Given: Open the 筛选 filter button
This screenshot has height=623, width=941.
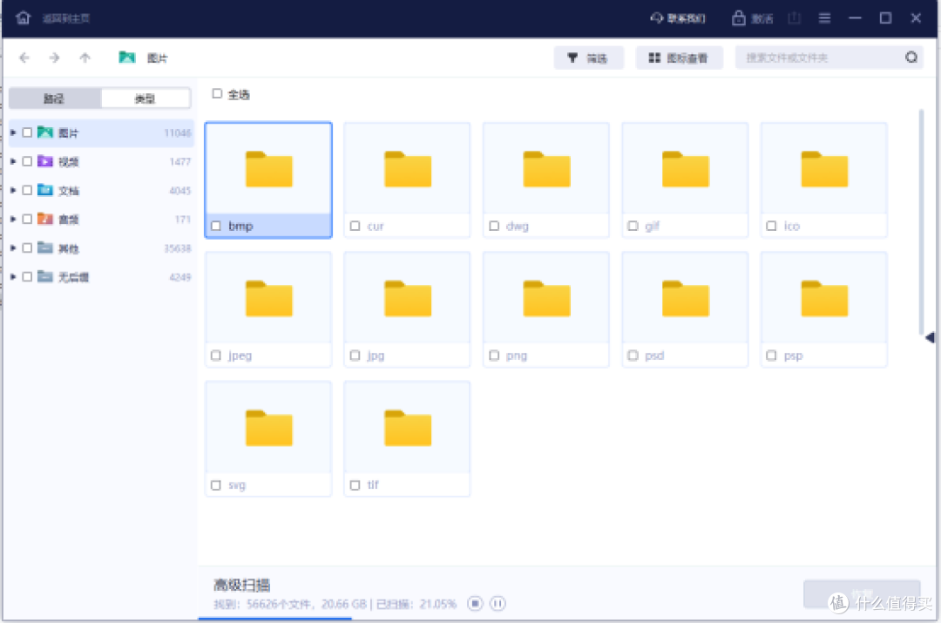Looking at the screenshot, I should click(589, 58).
